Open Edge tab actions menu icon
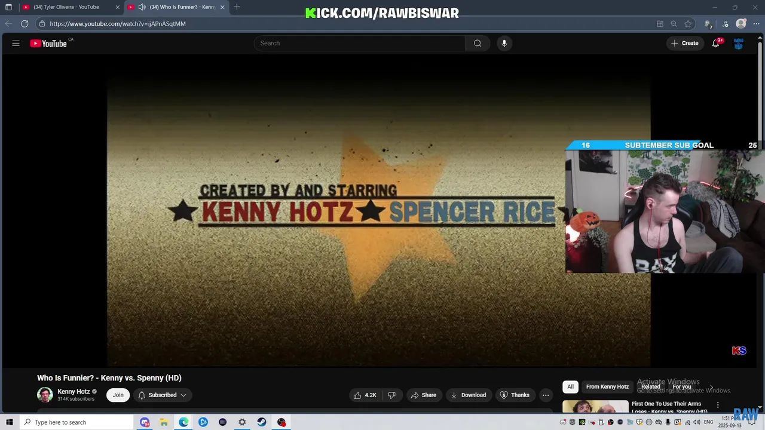The width and height of the screenshot is (765, 430). coord(8,7)
